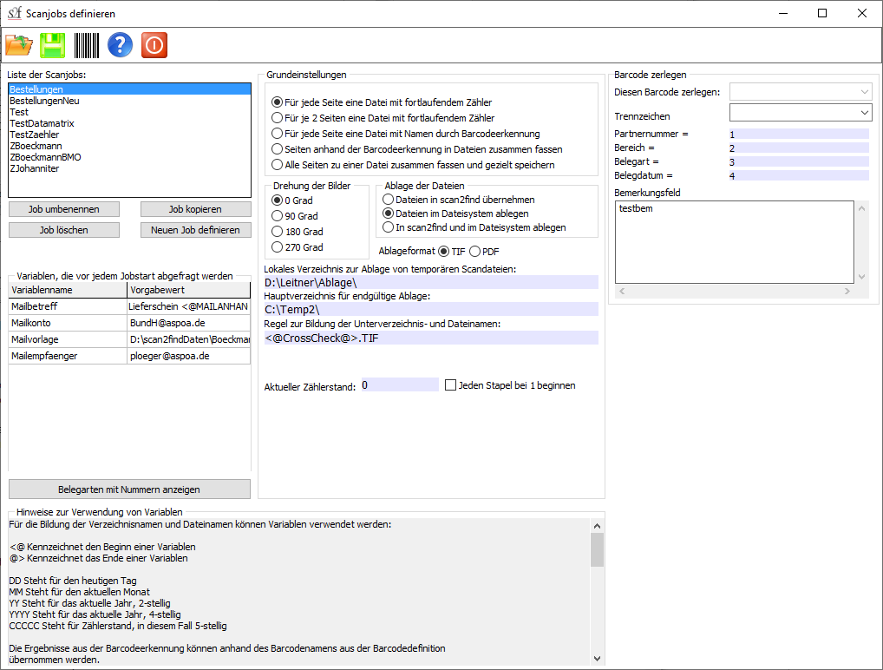Open help via blue question mark icon
Image resolution: width=883 pixels, height=670 pixels.
pos(120,45)
